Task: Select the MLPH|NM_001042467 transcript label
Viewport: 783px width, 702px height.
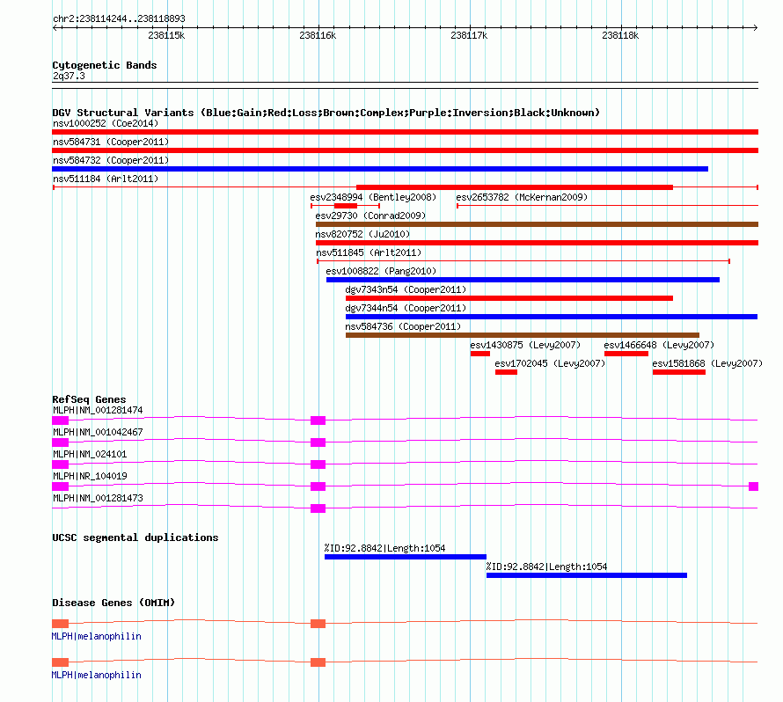Action: coord(98,432)
